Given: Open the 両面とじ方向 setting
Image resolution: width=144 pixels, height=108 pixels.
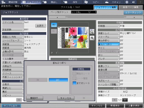Looking at the screenshot, I should pos(13,37).
